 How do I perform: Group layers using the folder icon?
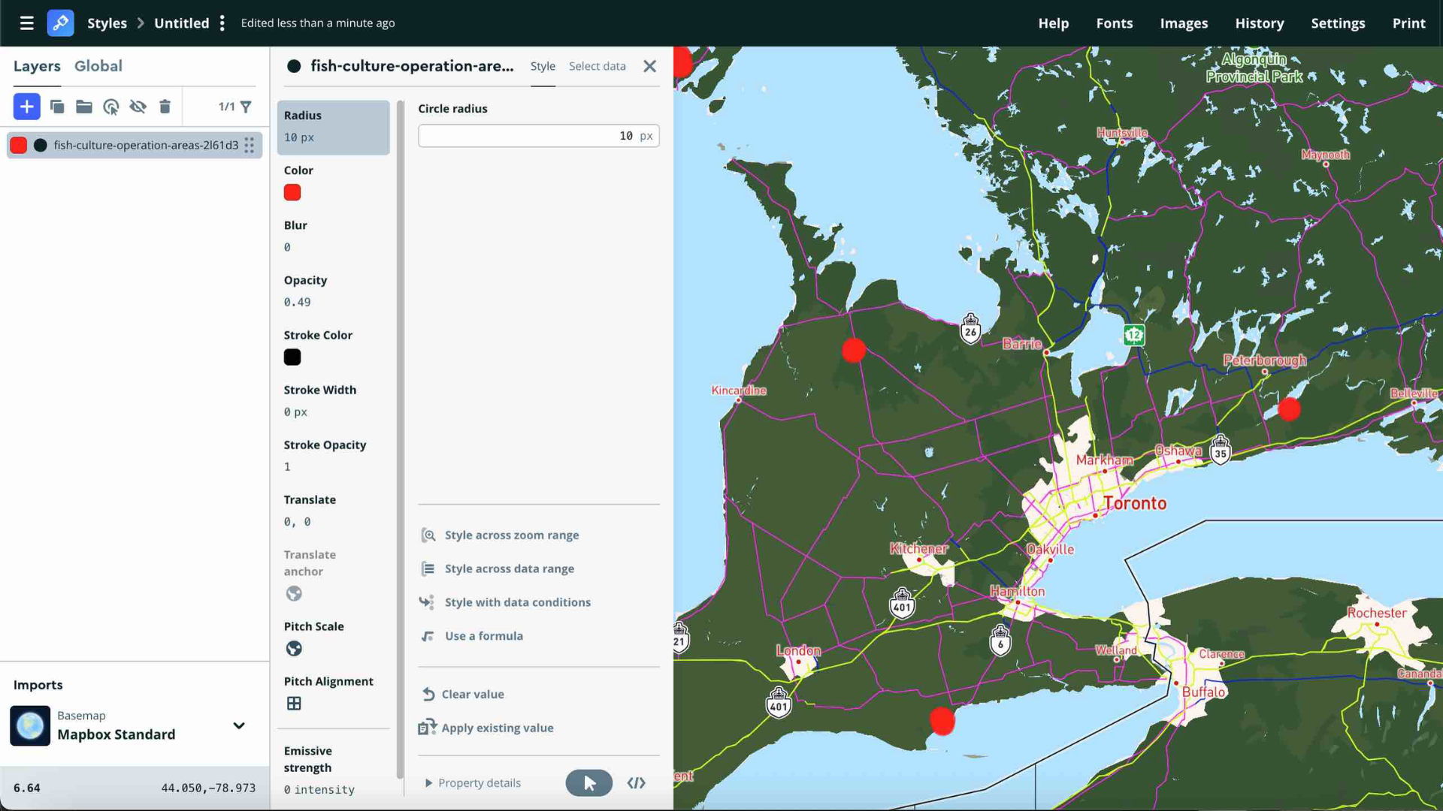pyautogui.click(x=83, y=107)
